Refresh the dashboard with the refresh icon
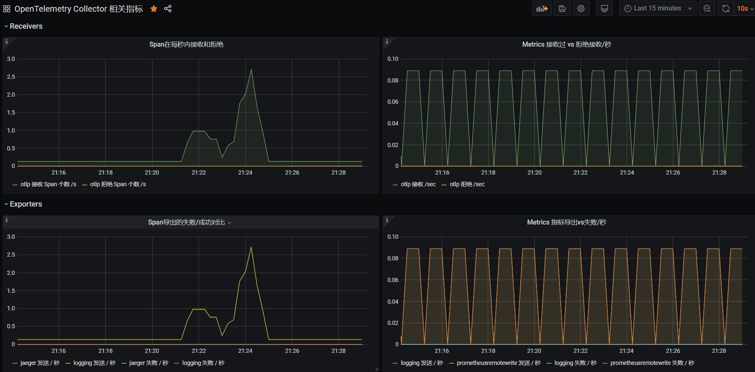 (726, 8)
